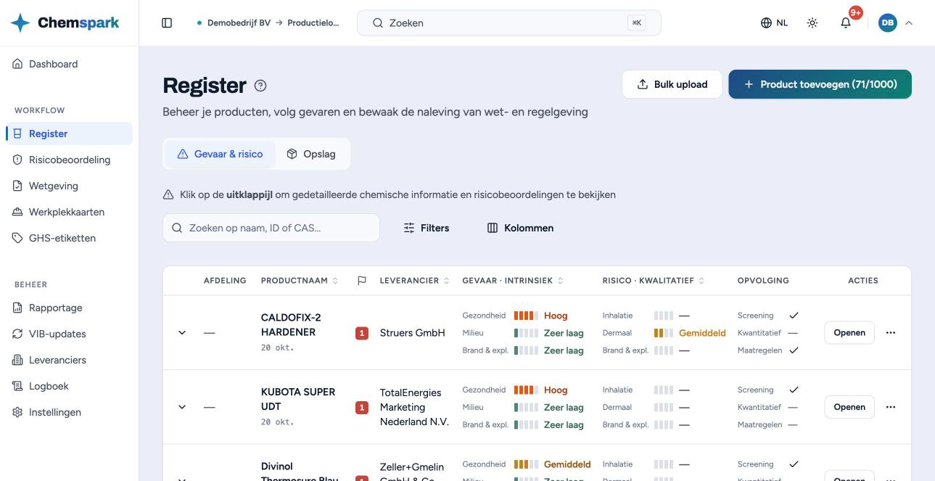The height and width of the screenshot is (481, 935).
Task: Expand the user menu chevron
Action: [x=909, y=23]
